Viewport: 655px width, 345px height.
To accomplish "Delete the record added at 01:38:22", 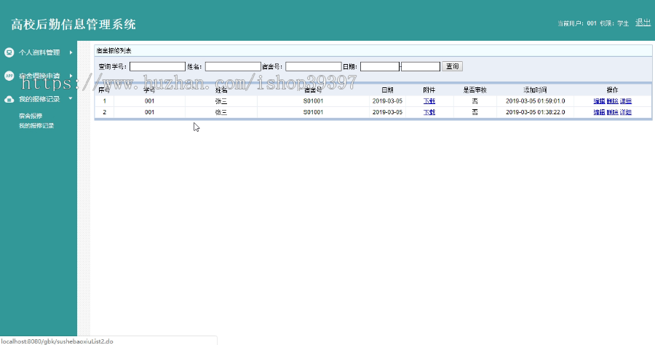I will pos(612,112).
